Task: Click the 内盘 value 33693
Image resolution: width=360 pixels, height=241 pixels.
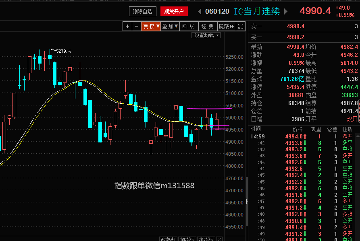Action: 350,95
